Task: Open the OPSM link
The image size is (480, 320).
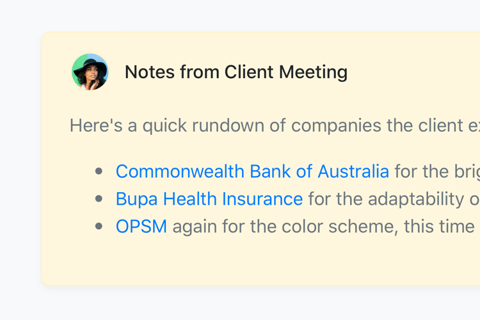Action: (x=141, y=227)
